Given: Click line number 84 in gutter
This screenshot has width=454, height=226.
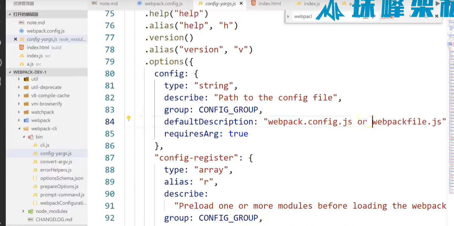Looking at the screenshot, I should 109,122.
